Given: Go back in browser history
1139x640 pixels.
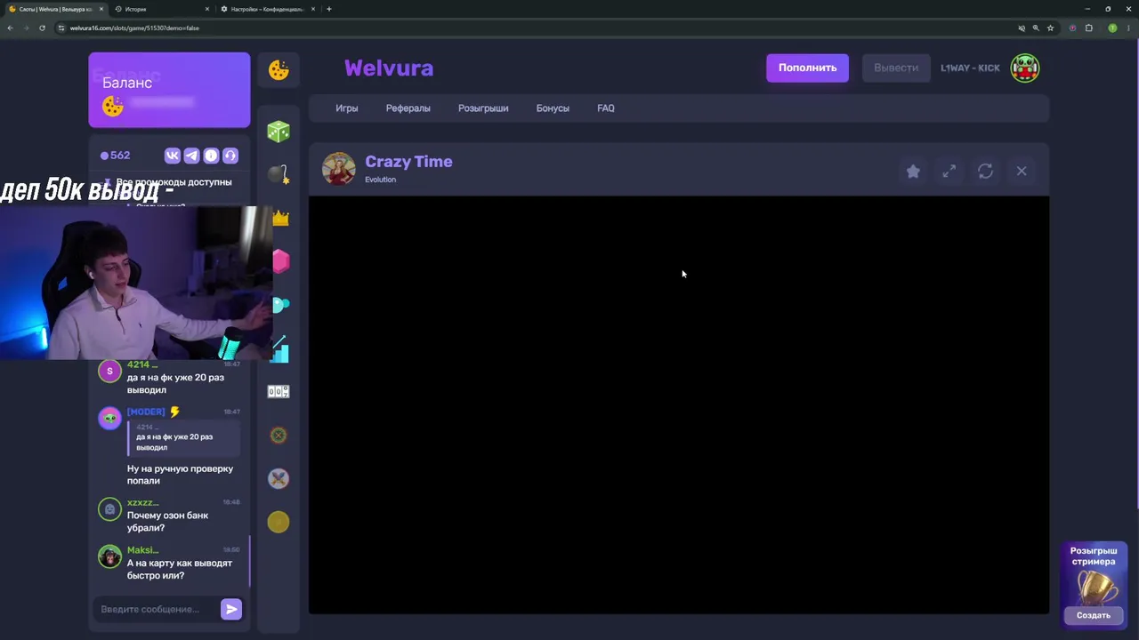Looking at the screenshot, I should click(x=10, y=28).
